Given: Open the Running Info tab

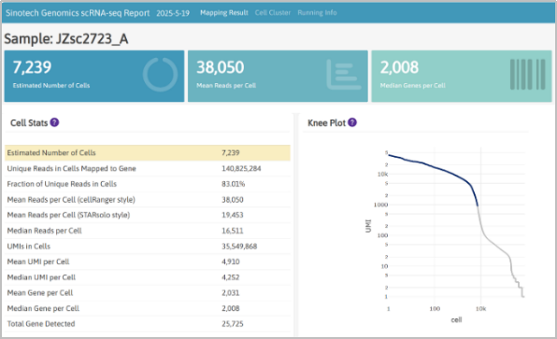Looking at the screenshot, I should pos(317,13).
